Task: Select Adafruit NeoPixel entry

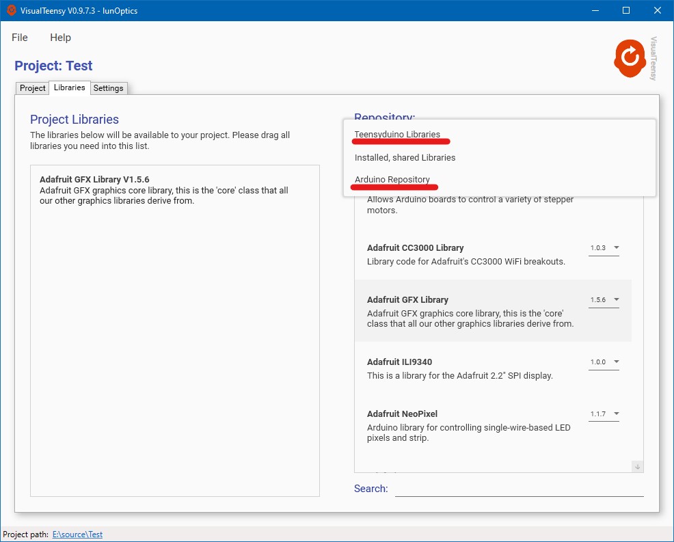Action: click(493, 426)
